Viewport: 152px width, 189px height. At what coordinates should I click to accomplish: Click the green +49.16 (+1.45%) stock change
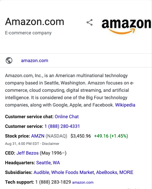pyautogui.click(x=111, y=136)
